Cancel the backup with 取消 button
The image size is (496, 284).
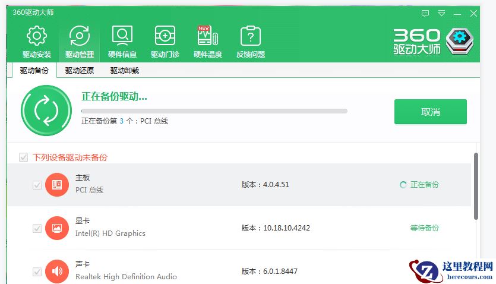click(431, 112)
